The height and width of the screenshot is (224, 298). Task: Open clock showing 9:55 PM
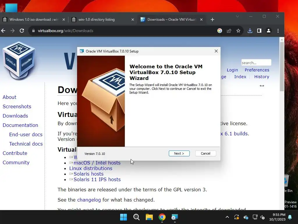(x=277, y=217)
